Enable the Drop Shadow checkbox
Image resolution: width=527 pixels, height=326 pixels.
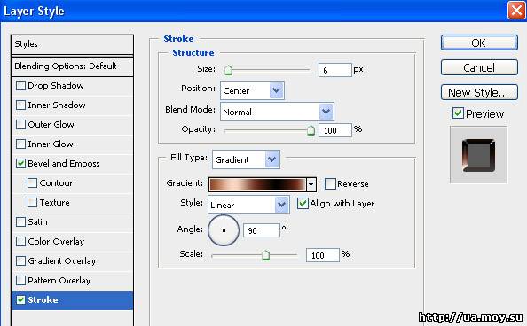20,86
